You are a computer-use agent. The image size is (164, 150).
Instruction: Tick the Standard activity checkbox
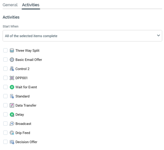pos(5,96)
